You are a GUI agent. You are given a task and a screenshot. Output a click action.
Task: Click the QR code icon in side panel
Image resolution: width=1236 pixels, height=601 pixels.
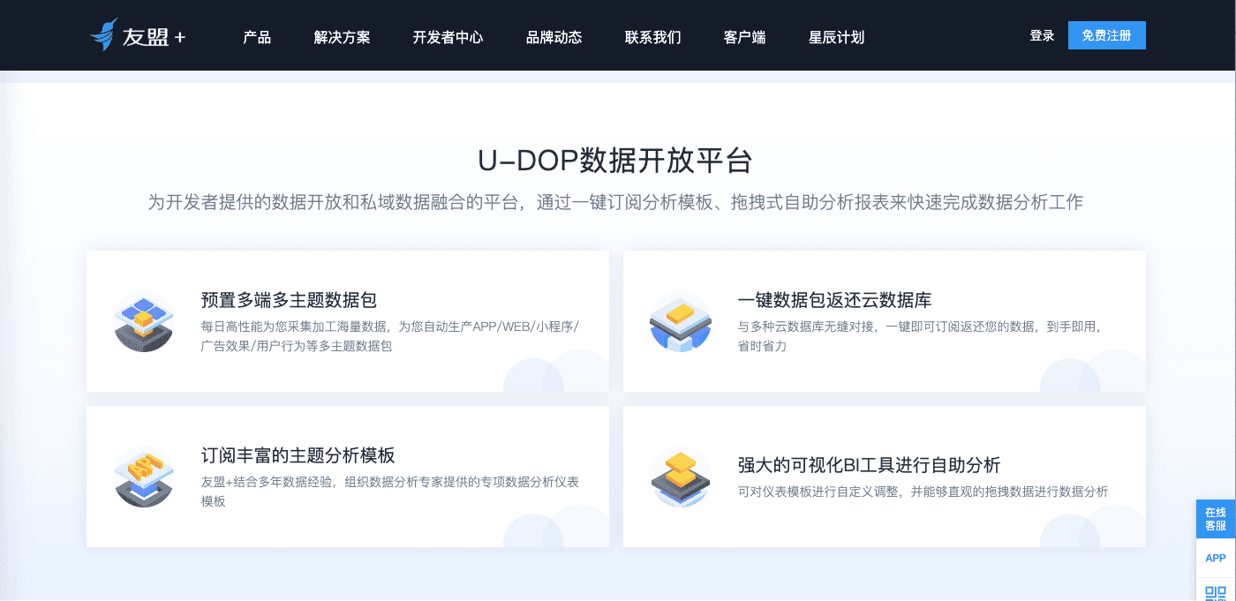(1216, 592)
